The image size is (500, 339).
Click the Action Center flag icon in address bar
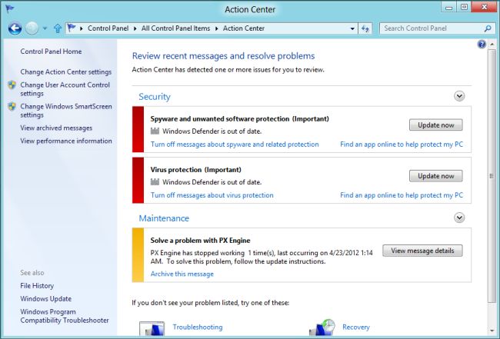[x=72, y=28]
